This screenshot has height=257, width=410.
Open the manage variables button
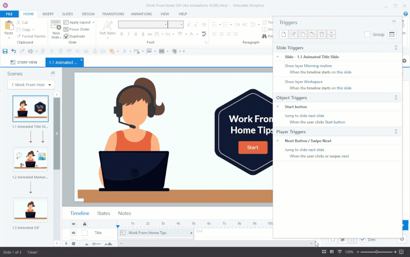[x=392, y=34]
